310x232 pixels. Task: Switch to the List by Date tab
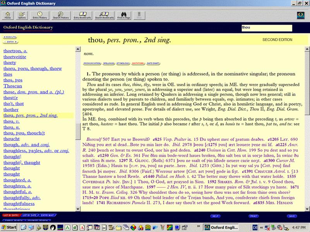pos(29,215)
